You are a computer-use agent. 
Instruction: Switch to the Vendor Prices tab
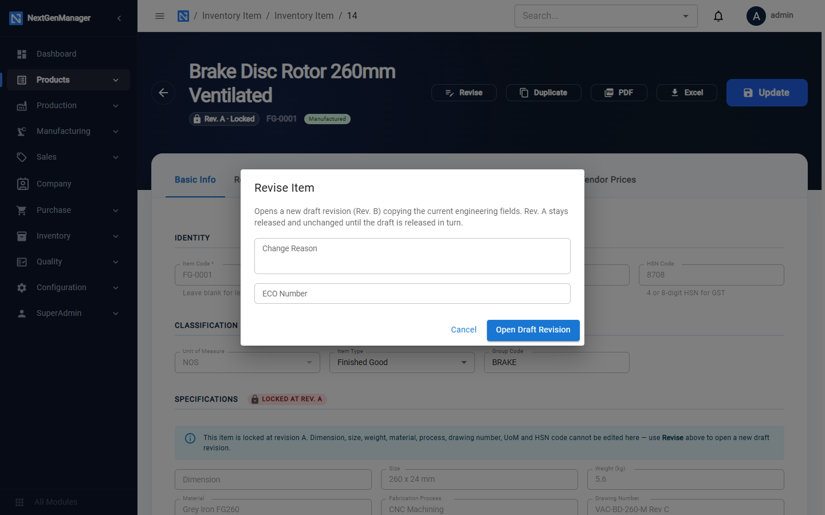[x=610, y=180]
